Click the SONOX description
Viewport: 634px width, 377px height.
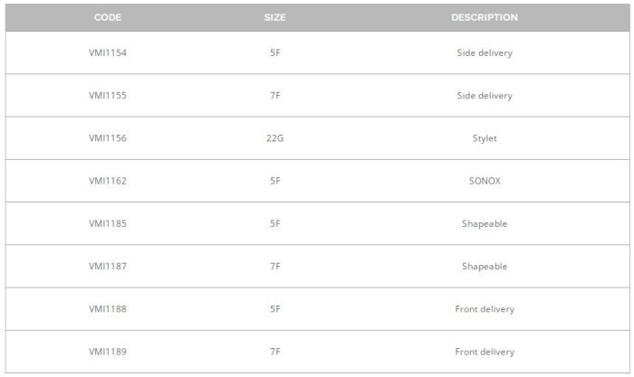pyautogui.click(x=485, y=181)
